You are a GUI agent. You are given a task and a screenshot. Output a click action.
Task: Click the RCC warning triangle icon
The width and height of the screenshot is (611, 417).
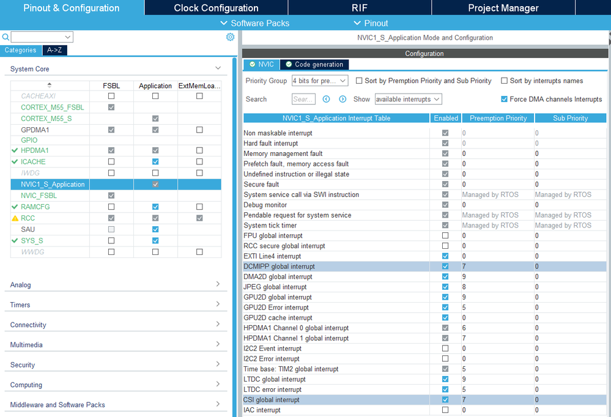(x=15, y=218)
